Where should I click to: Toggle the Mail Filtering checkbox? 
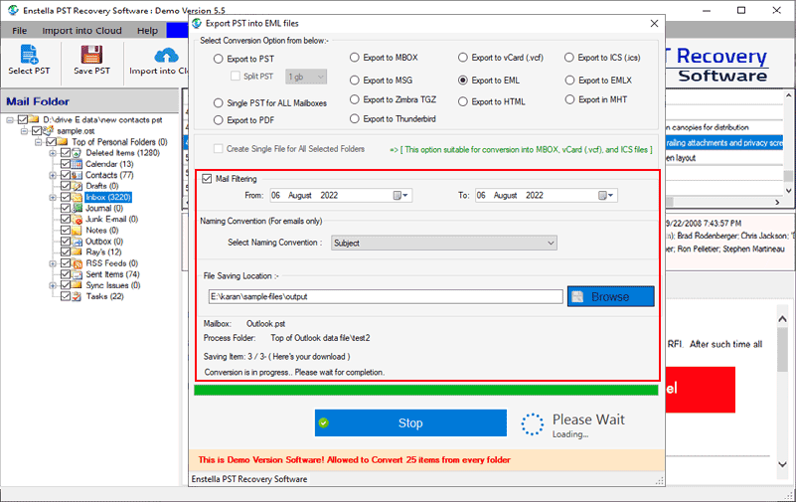(207, 179)
